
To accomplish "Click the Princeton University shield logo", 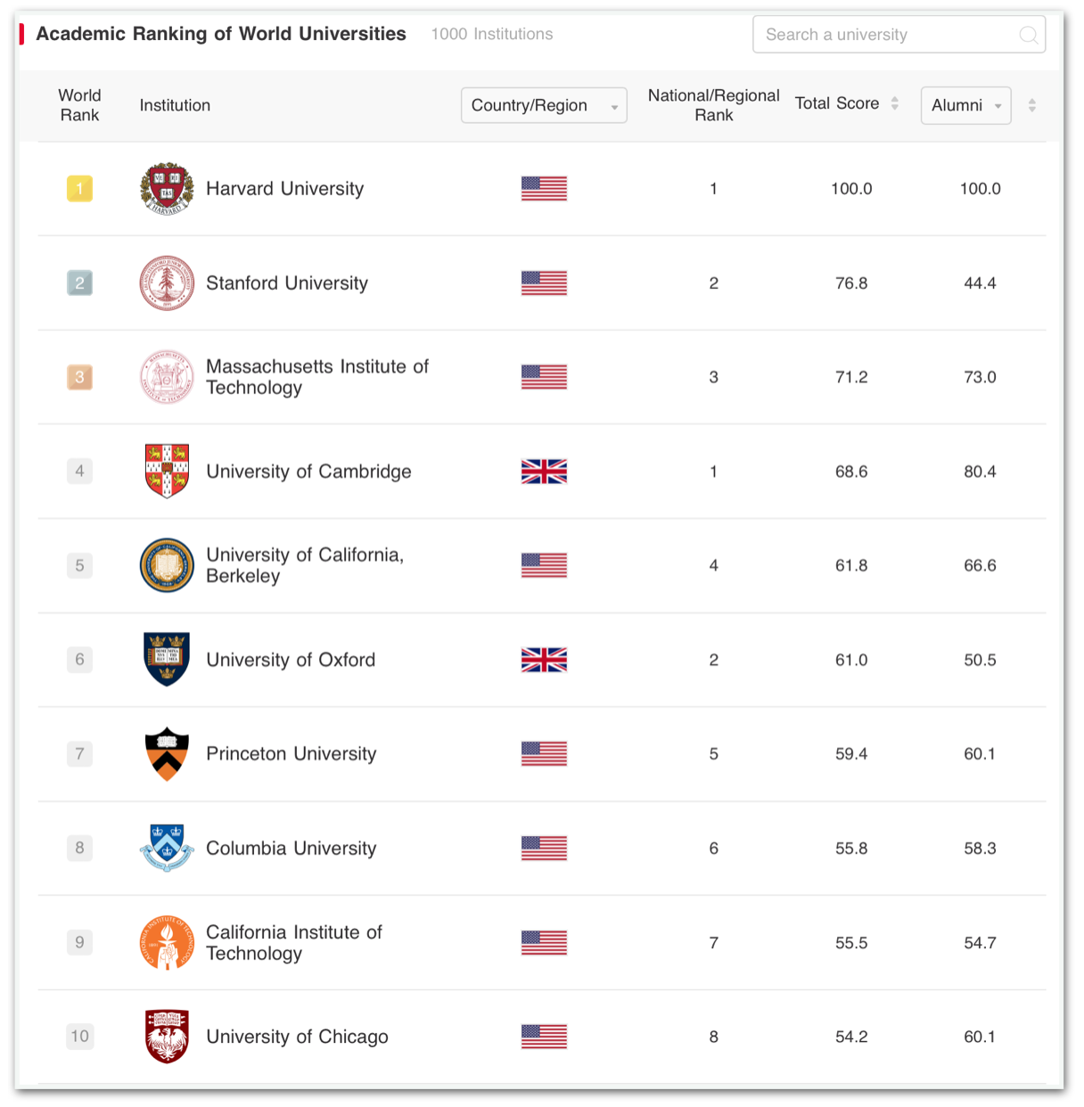I will [x=167, y=754].
